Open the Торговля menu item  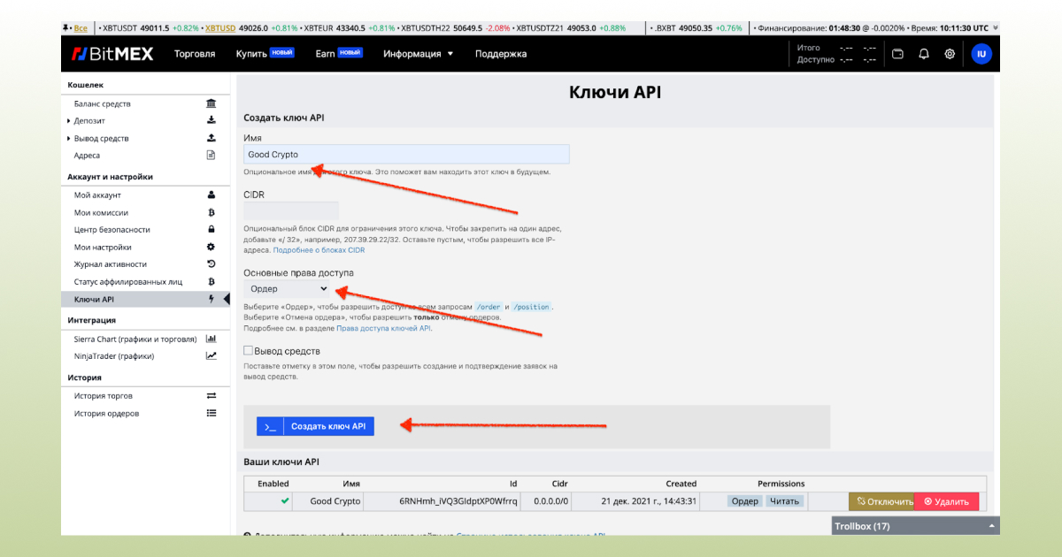pyautogui.click(x=195, y=54)
